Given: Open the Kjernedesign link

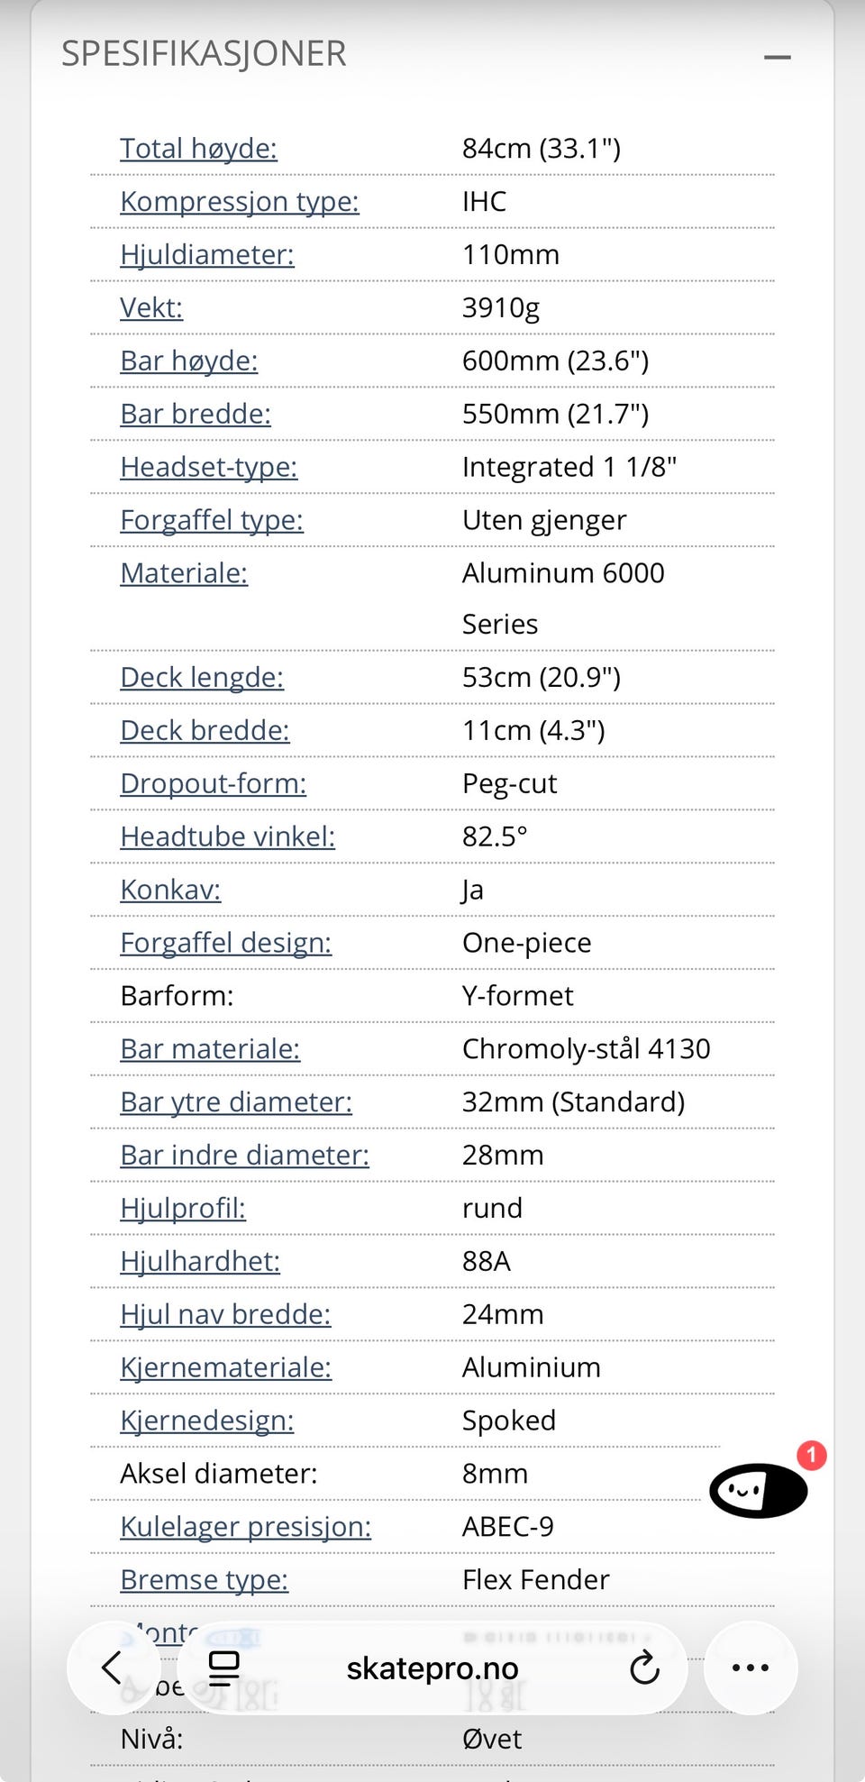Looking at the screenshot, I should click(x=207, y=1421).
